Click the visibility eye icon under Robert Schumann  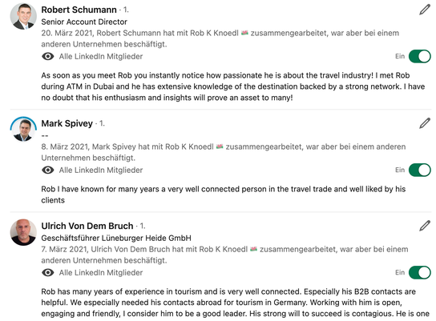(x=48, y=56)
